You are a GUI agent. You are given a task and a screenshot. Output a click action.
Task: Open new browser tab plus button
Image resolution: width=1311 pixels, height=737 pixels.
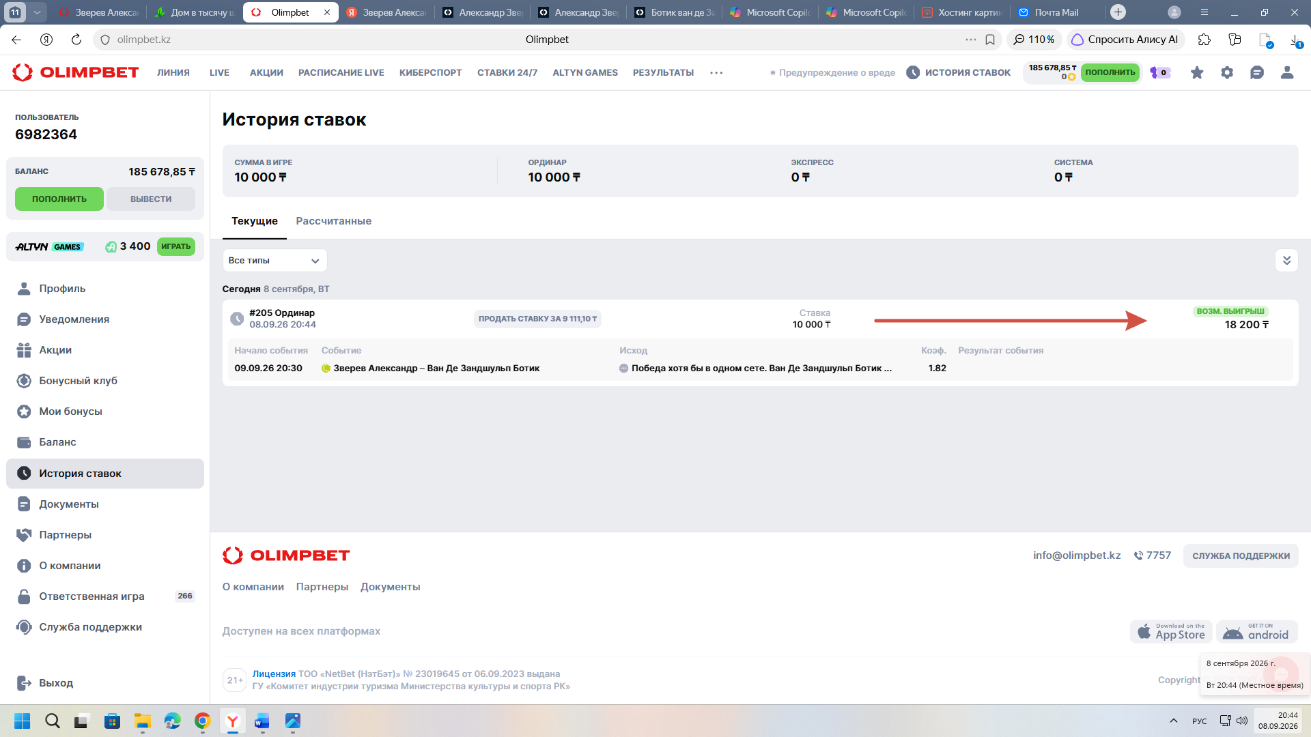tap(1118, 12)
